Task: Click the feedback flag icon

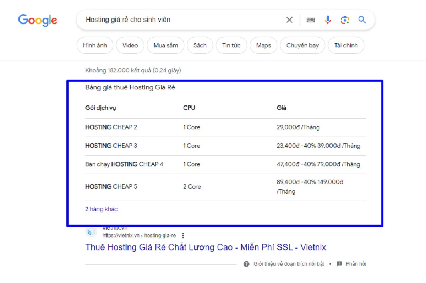Action: click(x=339, y=264)
